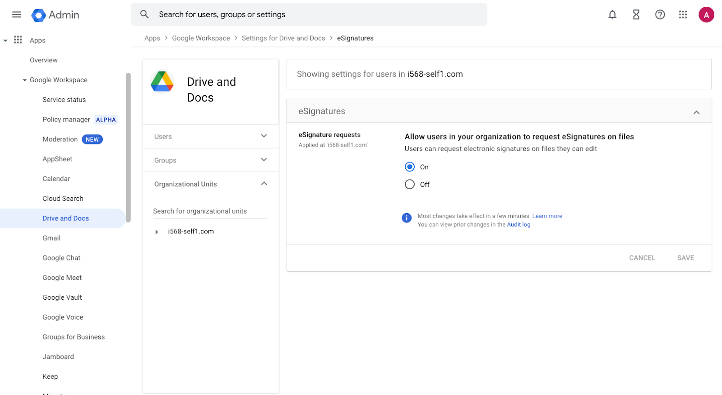Open the account avatar menu
This screenshot has height=395, width=722.
(706, 15)
